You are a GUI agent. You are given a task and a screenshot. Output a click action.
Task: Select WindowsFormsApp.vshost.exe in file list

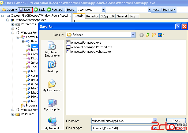88,52
